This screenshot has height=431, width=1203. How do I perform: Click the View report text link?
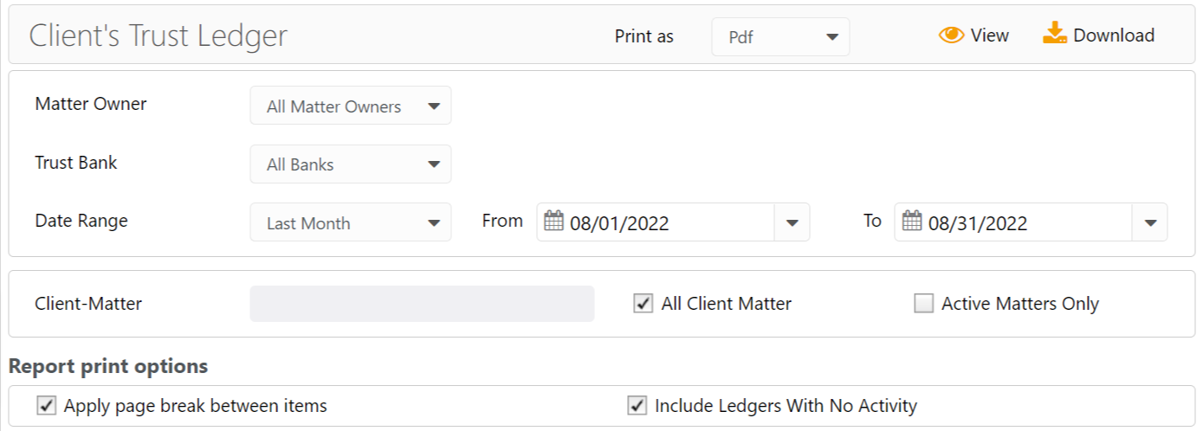point(989,35)
